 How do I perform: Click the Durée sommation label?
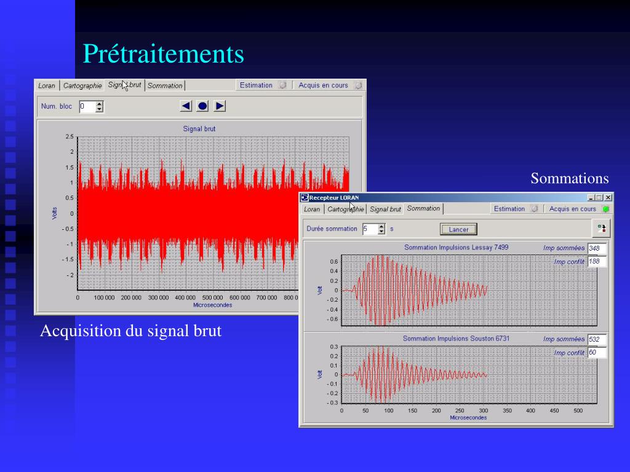[x=332, y=229]
